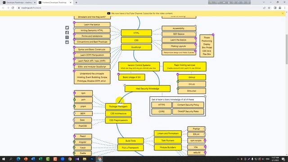
Task: Open the Chrome profile avatar
Action: [x=280, y=8]
